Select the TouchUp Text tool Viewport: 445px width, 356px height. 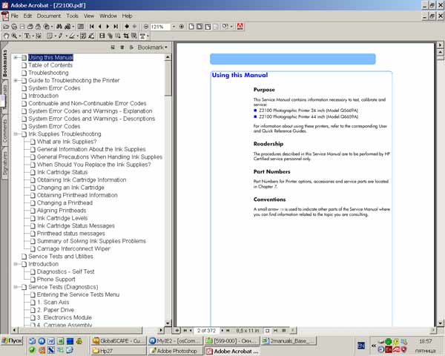pos(142,36)
